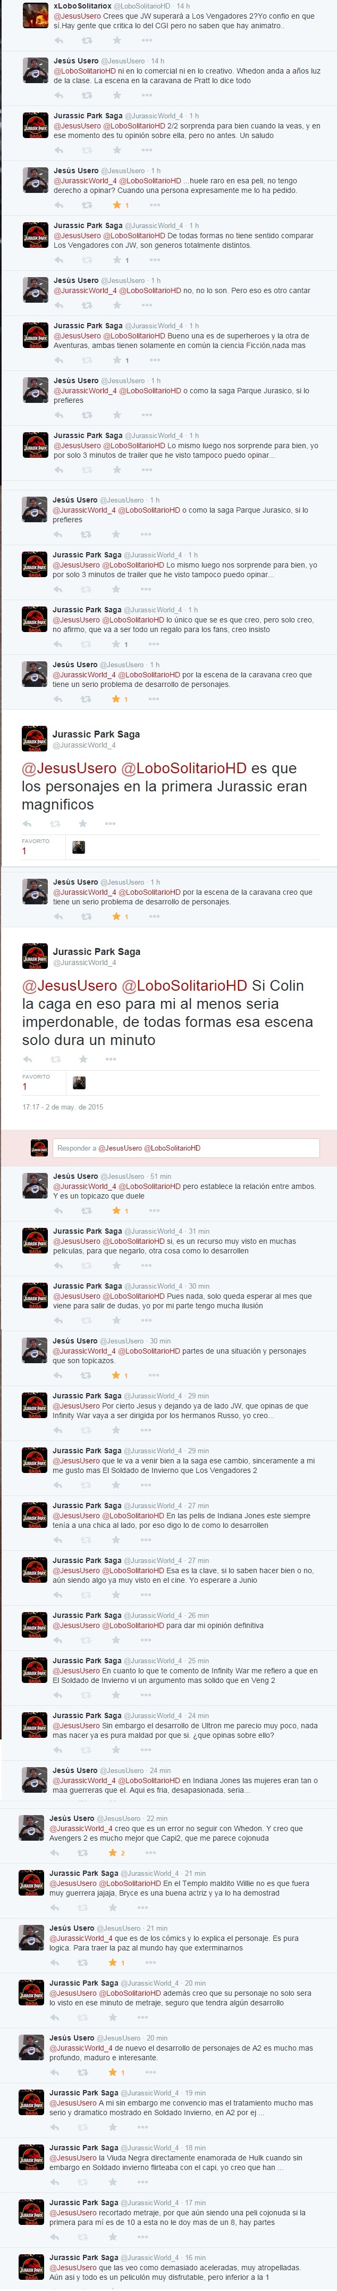Toggle favorite star on 'ni en lo comercial' tweet
Screen dimensions: 337x2291
tap(116, 95)
